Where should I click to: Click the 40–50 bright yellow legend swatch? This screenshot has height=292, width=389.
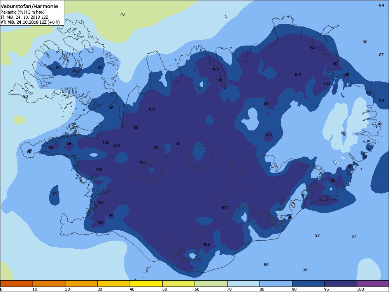pyautogui.click(x=146, y=283)
